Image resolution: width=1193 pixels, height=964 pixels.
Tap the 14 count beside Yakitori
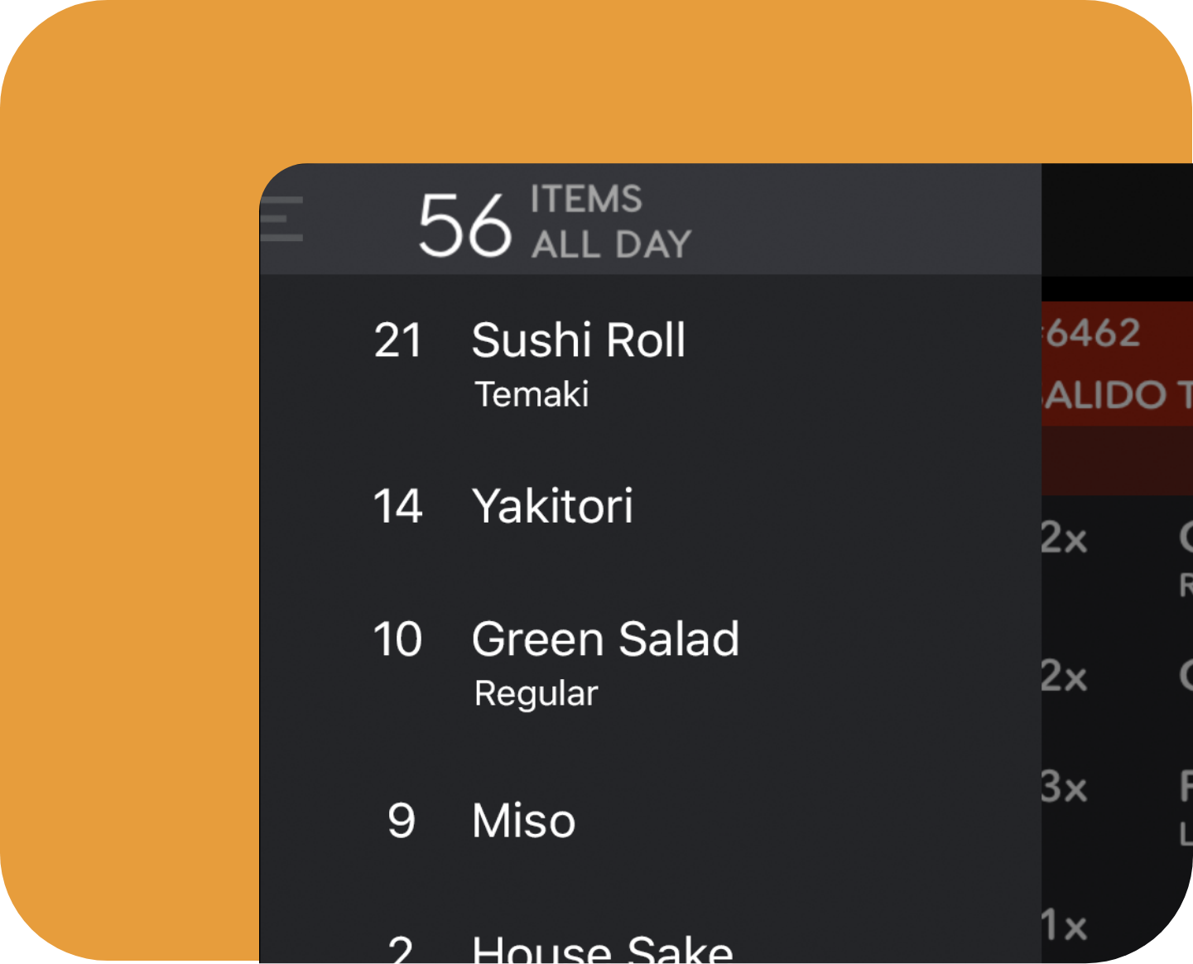398,506
